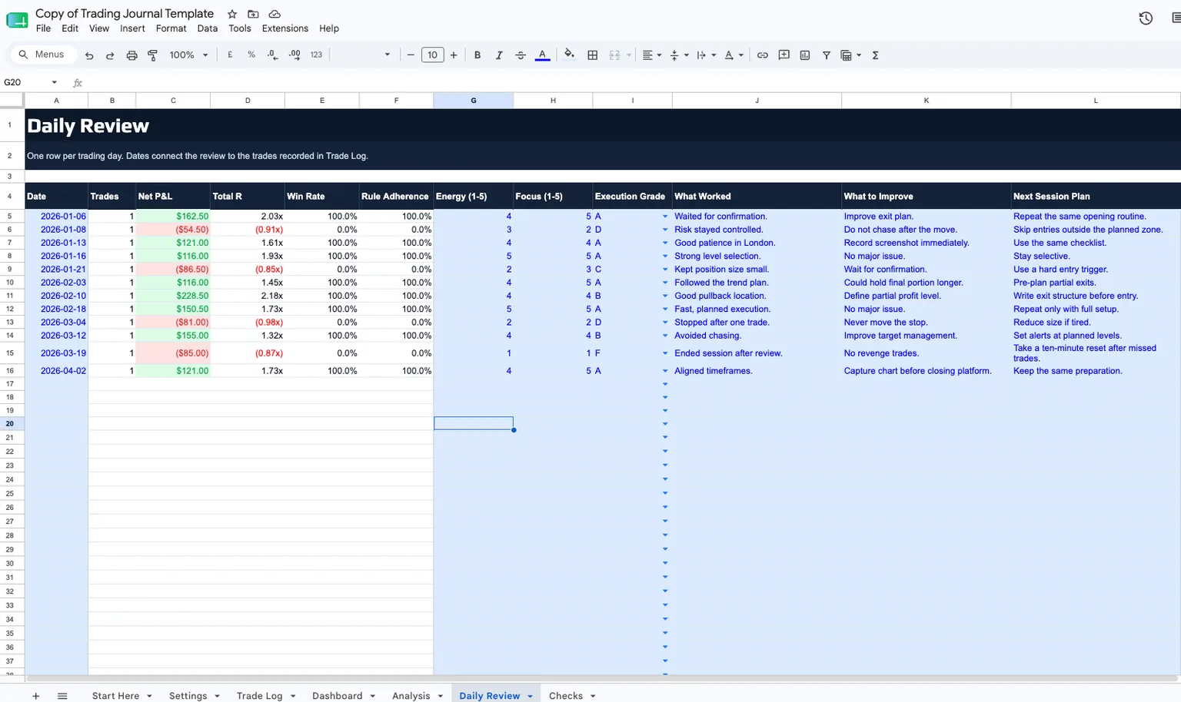
Task: Open more number formats (123)
Action: (x=316, y=55)
